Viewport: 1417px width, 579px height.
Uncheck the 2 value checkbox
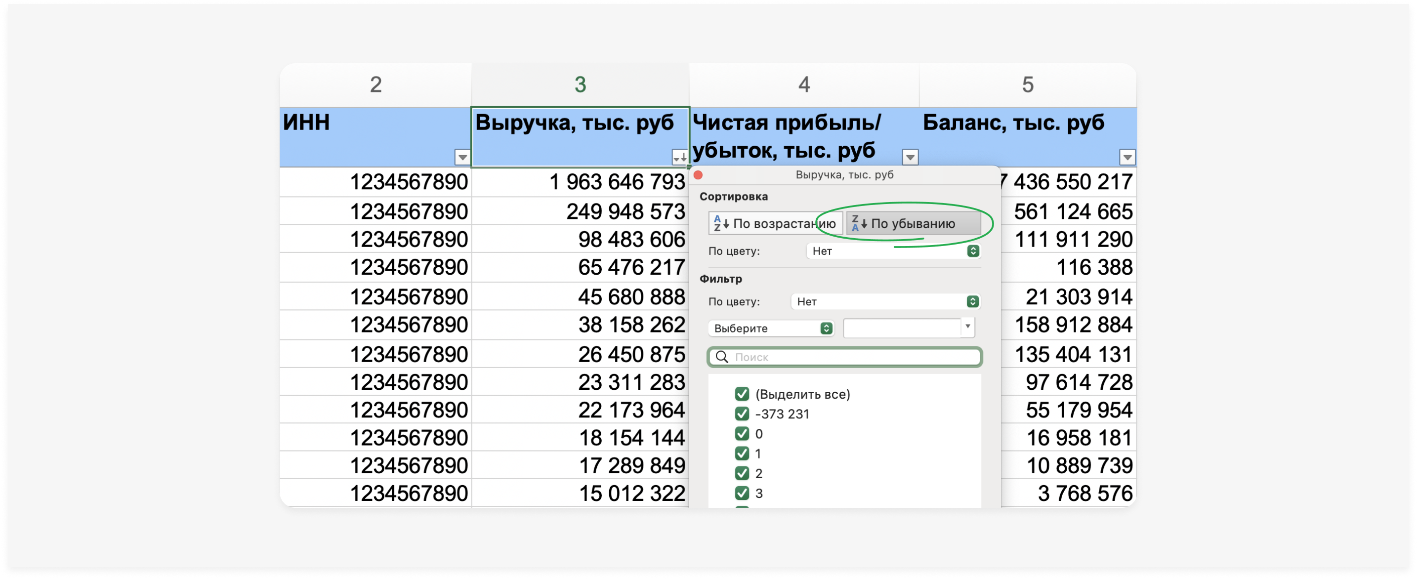coord(742,473)
